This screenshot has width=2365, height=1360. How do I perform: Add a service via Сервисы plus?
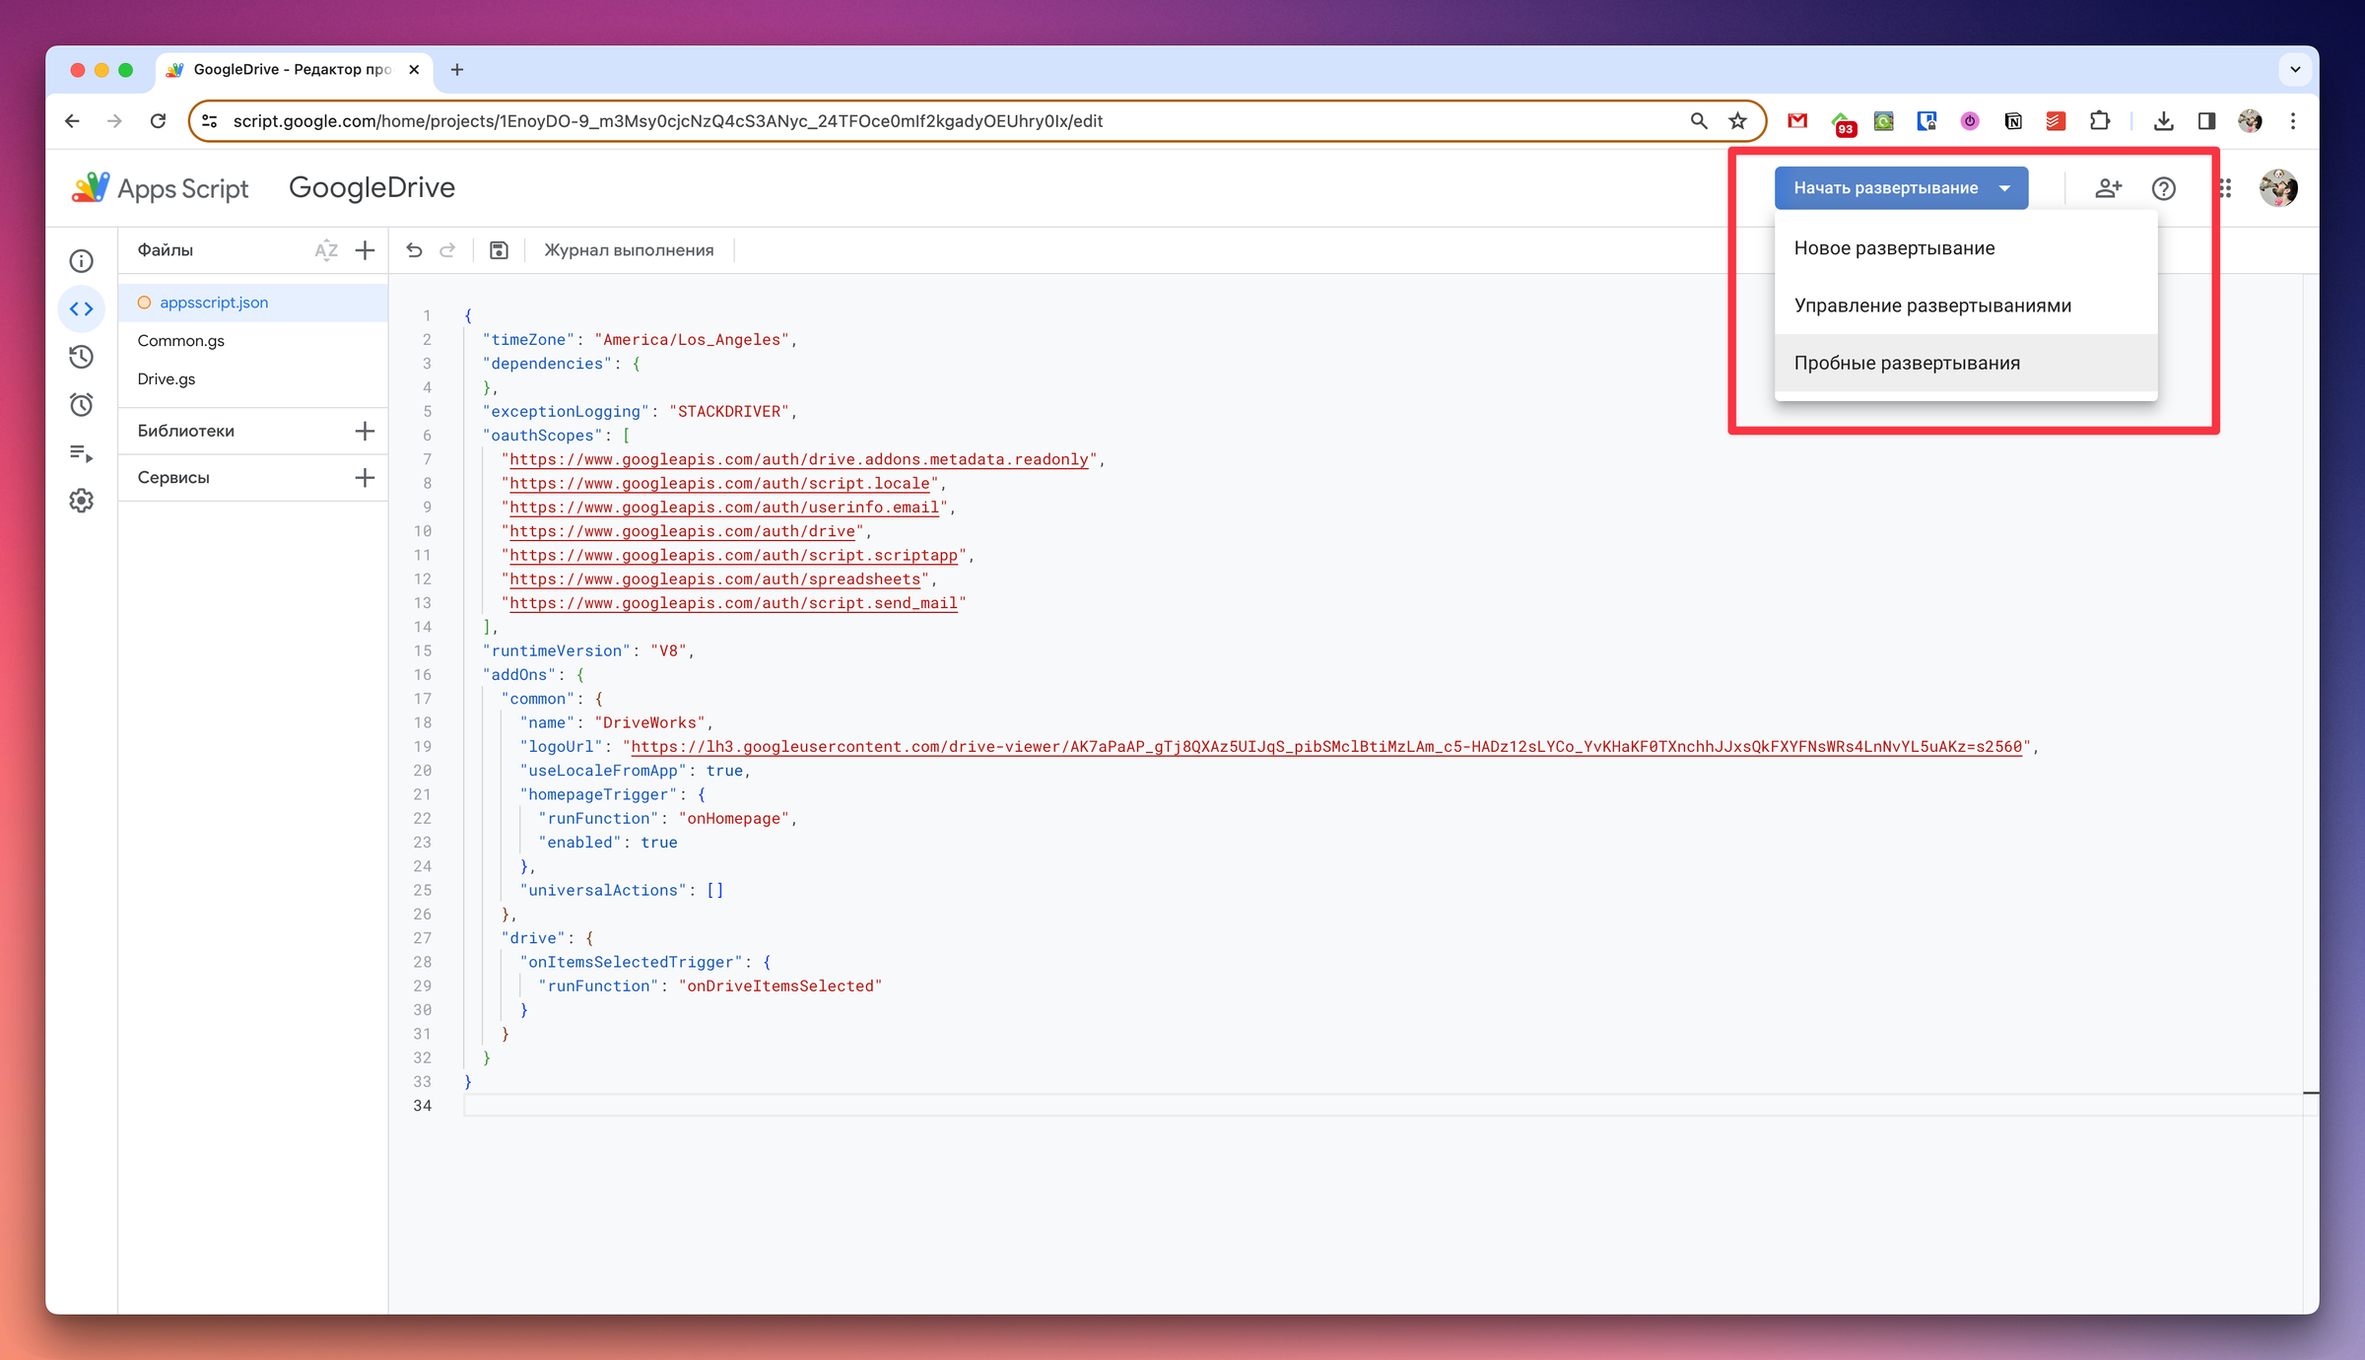click(365, 478)
